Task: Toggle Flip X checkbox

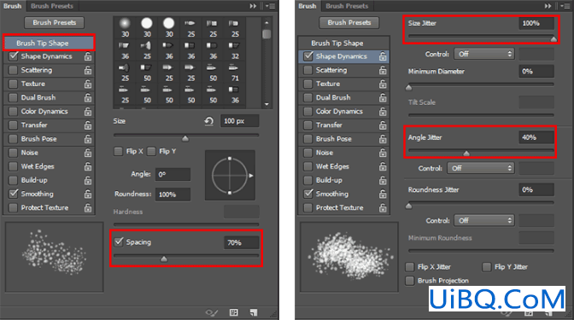Action: [x=118, y=151]
